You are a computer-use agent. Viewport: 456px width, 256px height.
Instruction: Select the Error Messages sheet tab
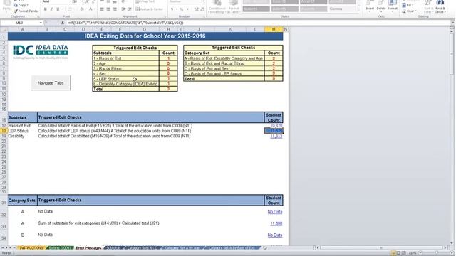pyautogui.click(x=88, y=248)
